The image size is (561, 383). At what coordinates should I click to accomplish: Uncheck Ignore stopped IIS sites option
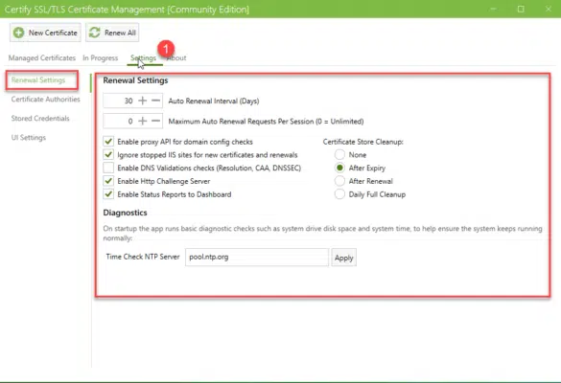[108, 155]
